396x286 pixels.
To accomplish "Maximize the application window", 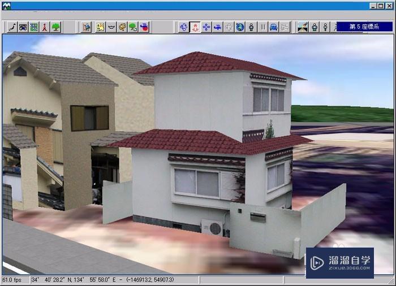I will 381,6.
